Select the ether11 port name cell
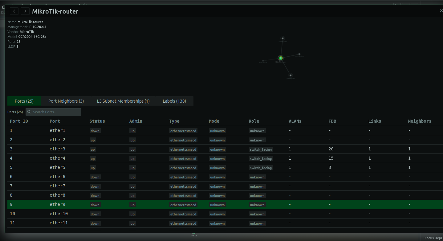The height and width of the screenshot is (241, 443). coord(59,223)
